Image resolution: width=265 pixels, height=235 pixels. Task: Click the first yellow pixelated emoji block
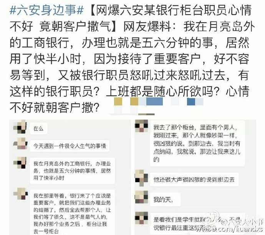118,101
